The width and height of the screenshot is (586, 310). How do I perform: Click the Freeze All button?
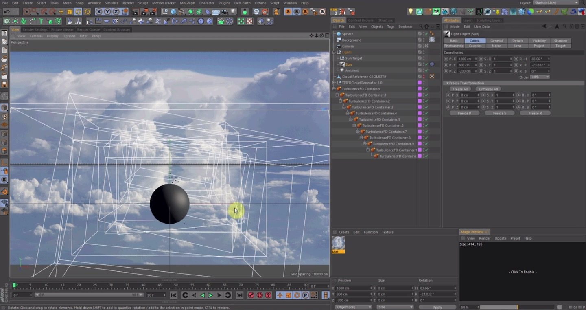click(x=460, y=89)
